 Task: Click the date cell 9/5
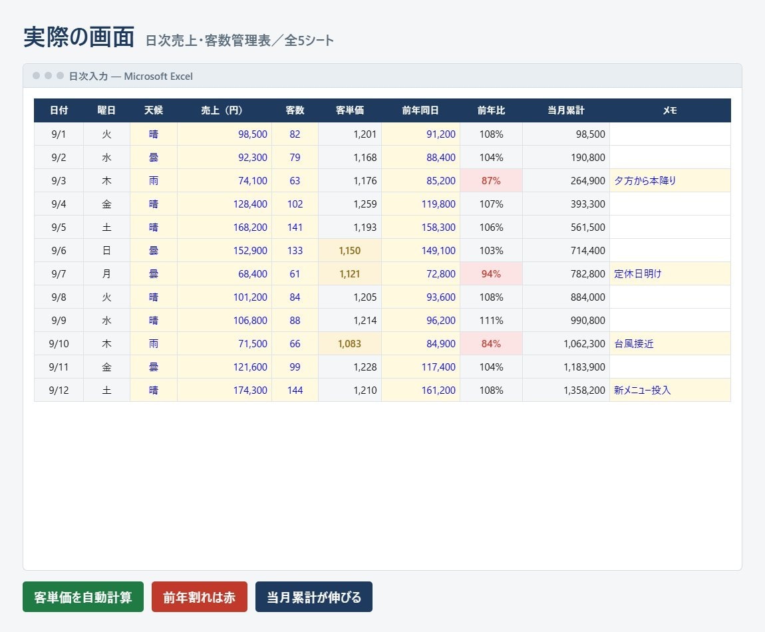click(59, 228)
